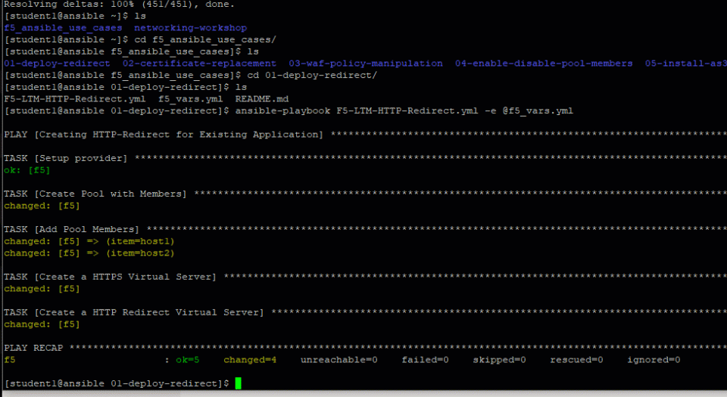Select the 'f5_ansible_use_cases' directory name
This screenshot has width=727, height=397.
(63, 28)
